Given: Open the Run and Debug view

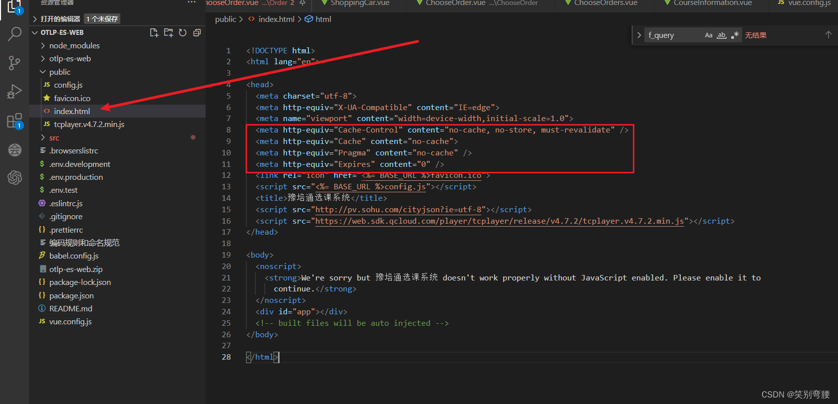Looking at the screenshot, I should (14, 92).
